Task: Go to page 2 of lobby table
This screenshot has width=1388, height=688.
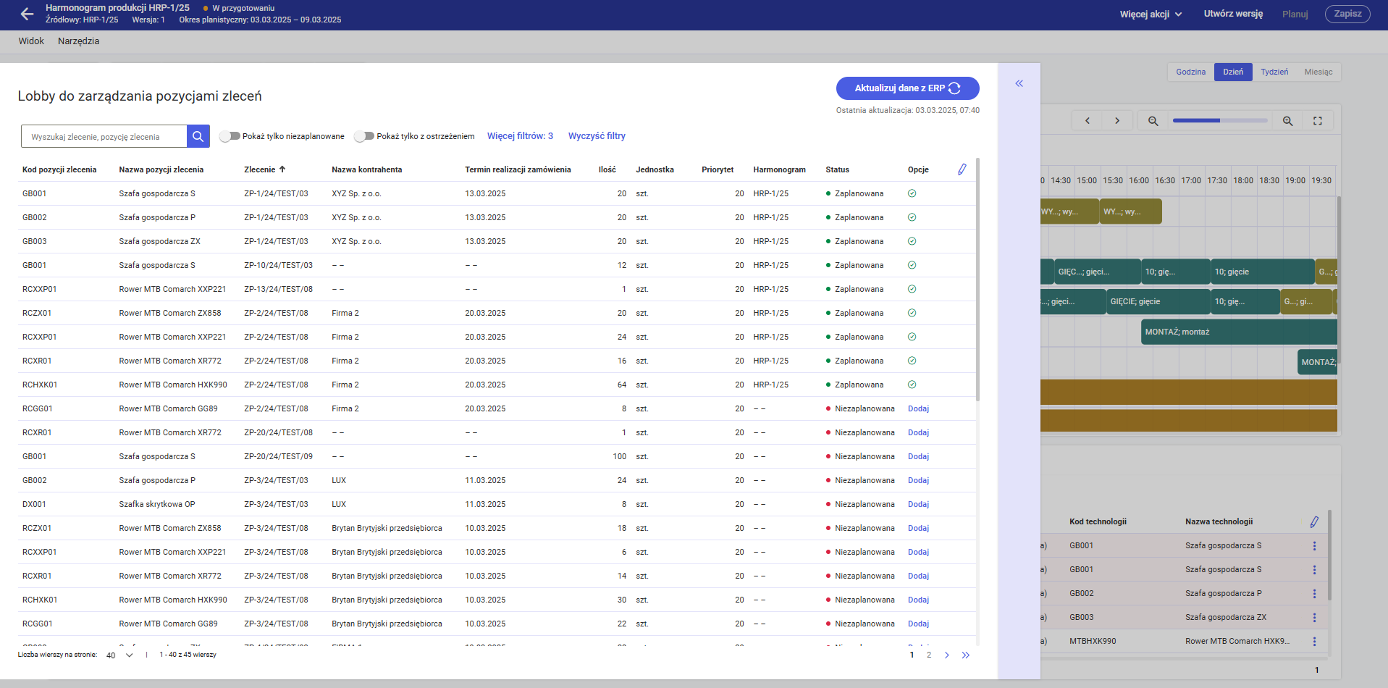Action: click(929, 655)
